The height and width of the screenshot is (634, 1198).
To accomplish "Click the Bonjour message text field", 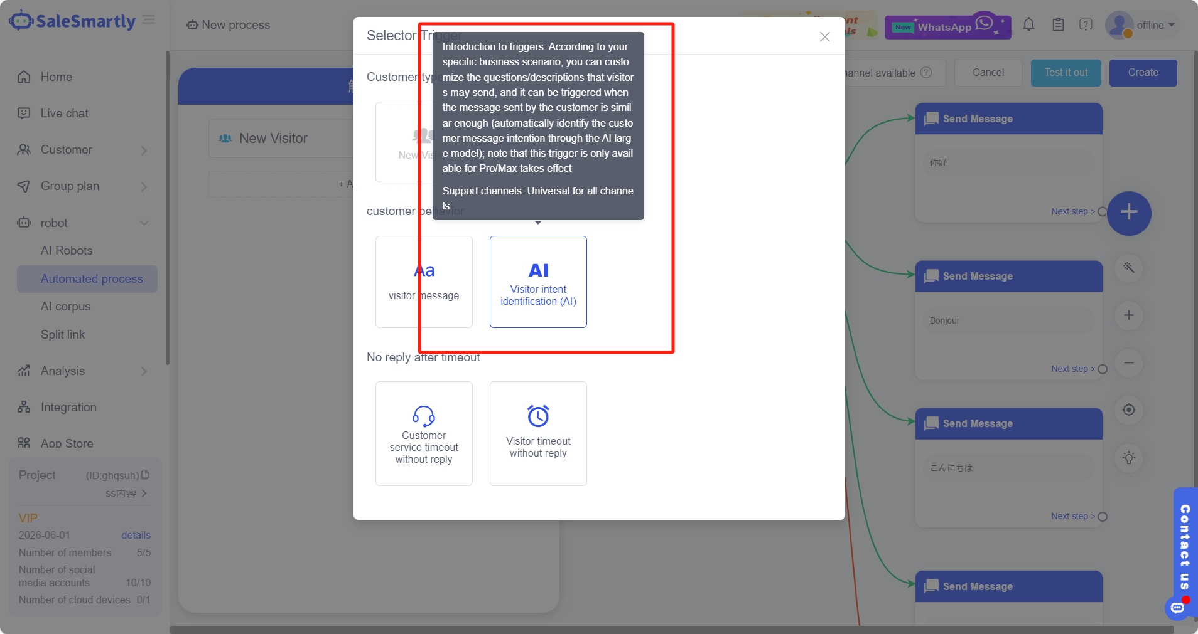I will click(x=1007, y=320).
